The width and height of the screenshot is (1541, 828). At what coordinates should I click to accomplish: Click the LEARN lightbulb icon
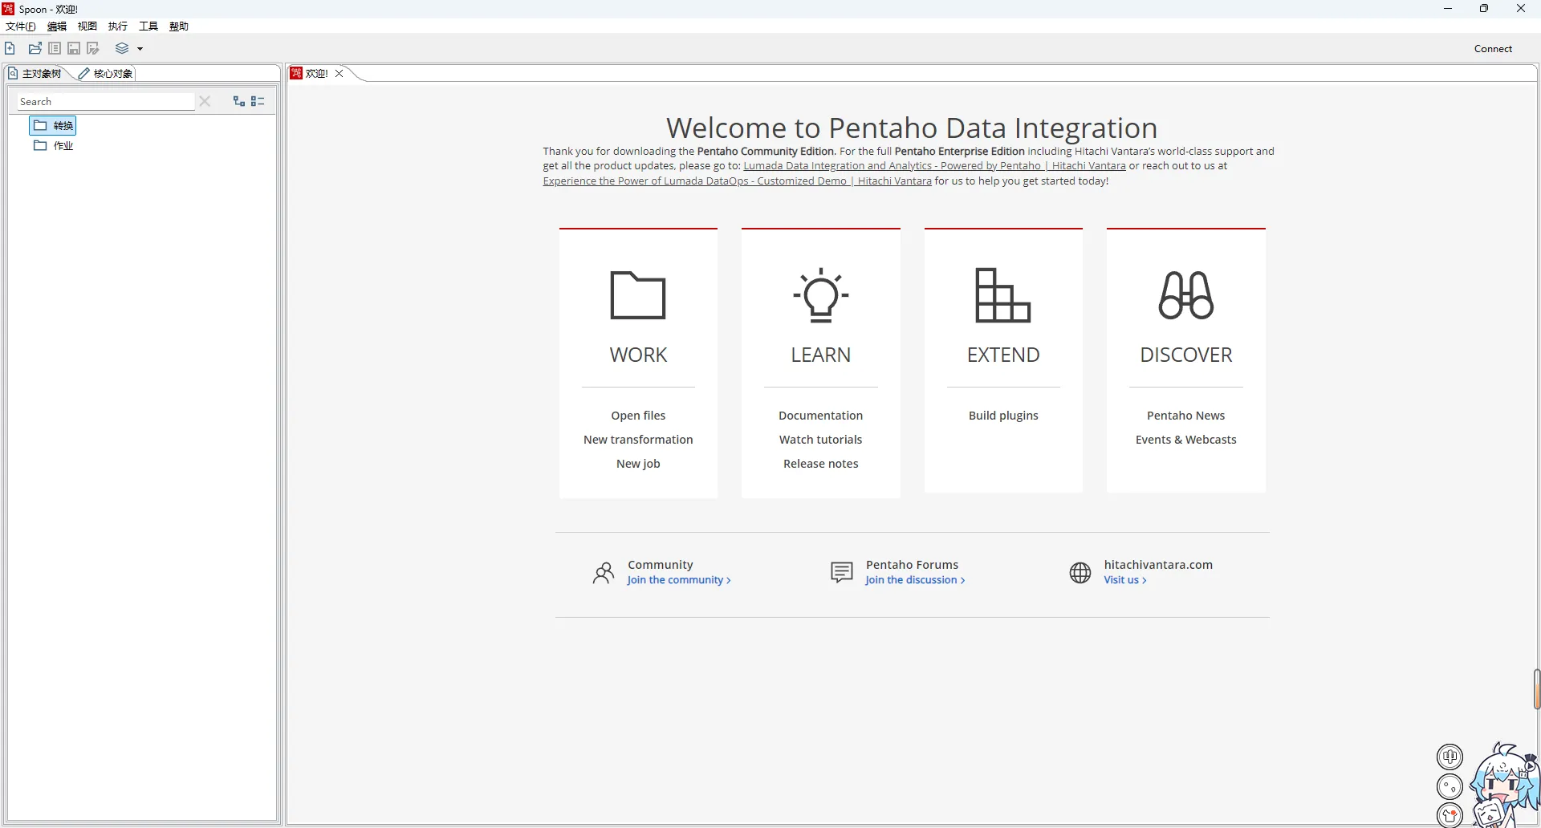(x=820, y=295)
